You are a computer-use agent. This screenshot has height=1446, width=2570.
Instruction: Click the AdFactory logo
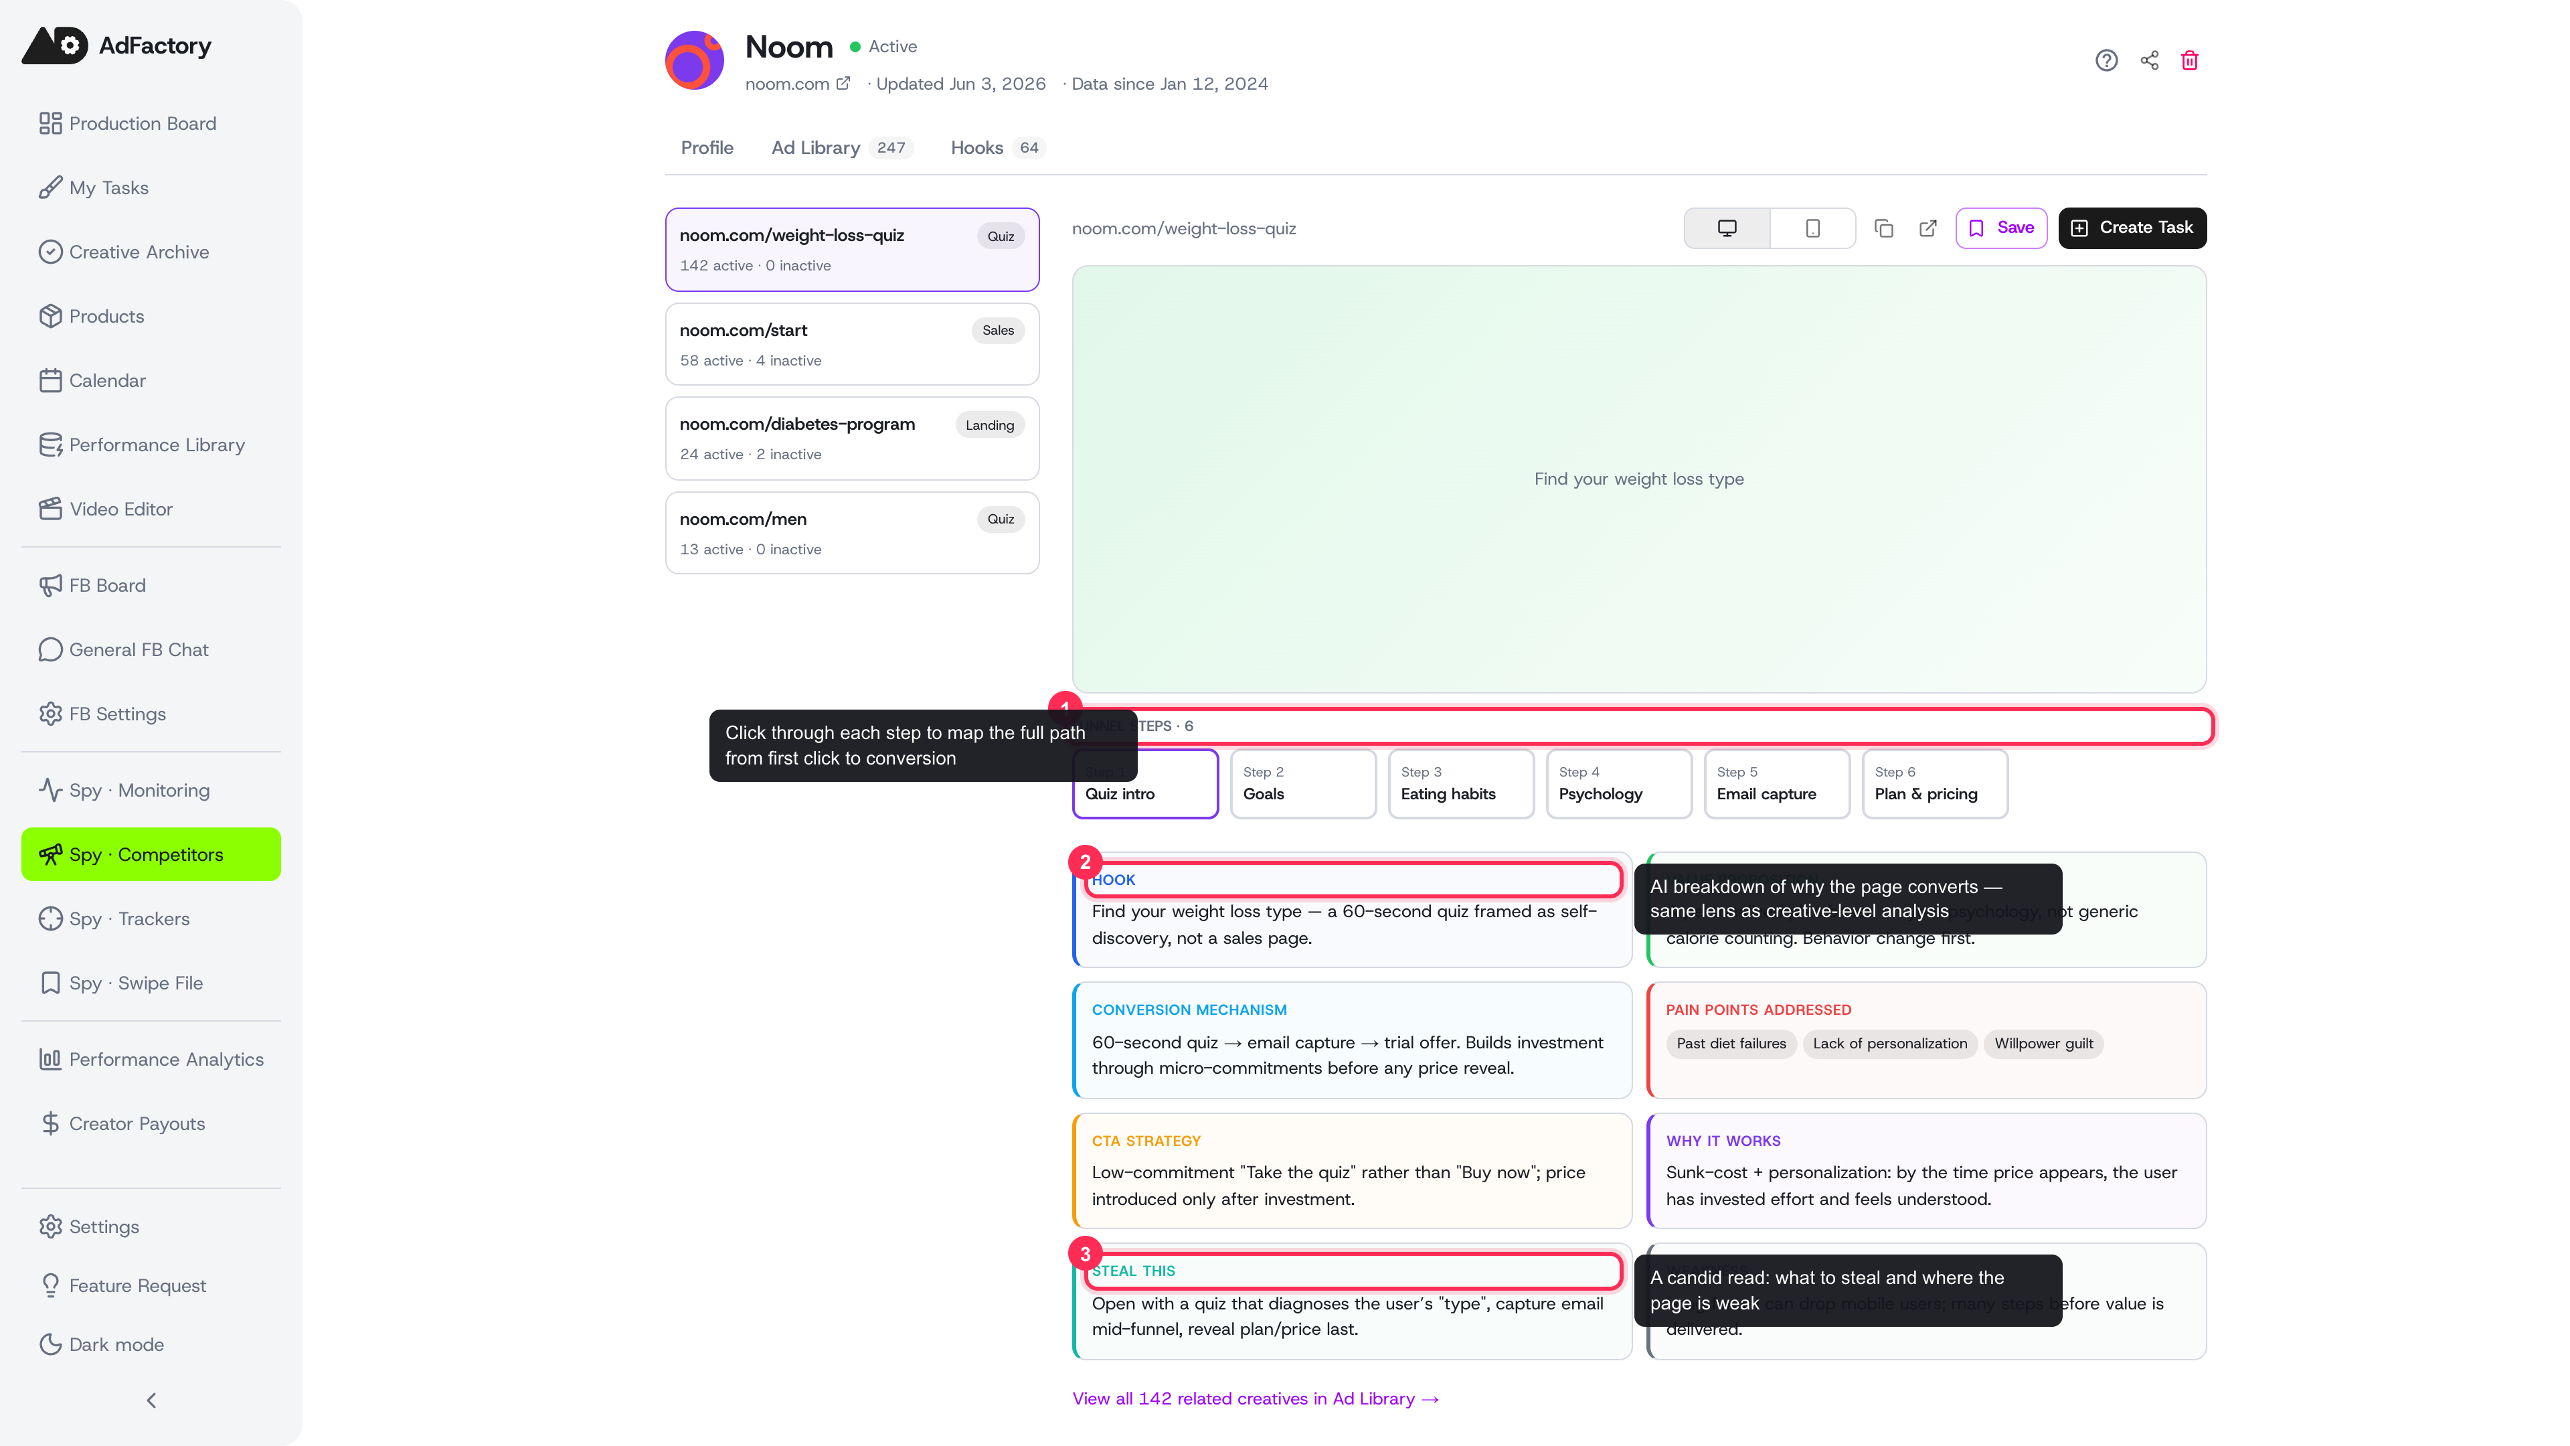118,46
